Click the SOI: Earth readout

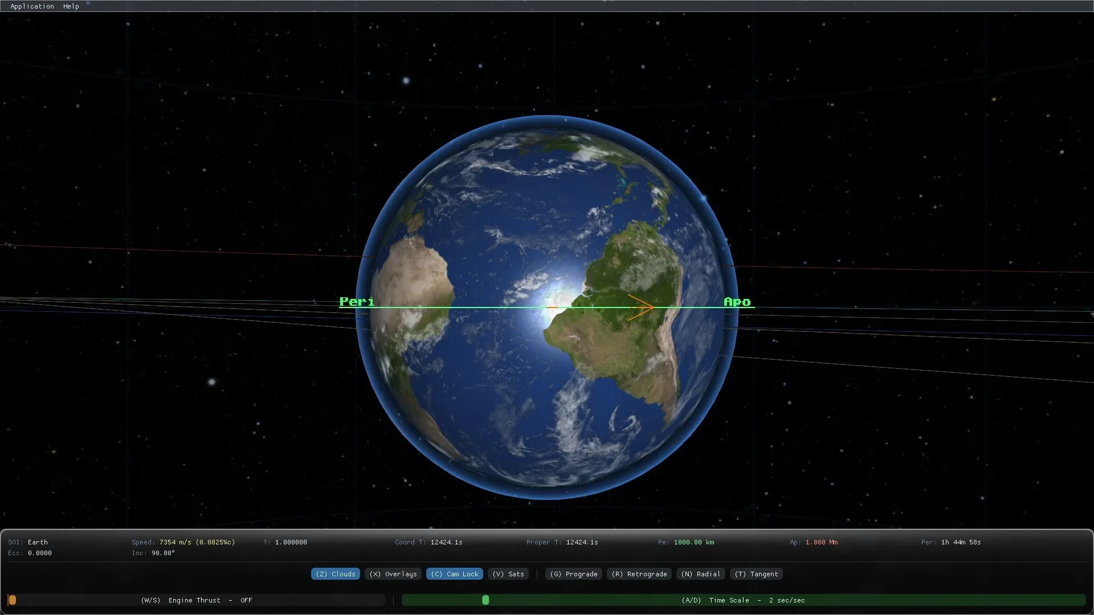[x=28, y=542]
